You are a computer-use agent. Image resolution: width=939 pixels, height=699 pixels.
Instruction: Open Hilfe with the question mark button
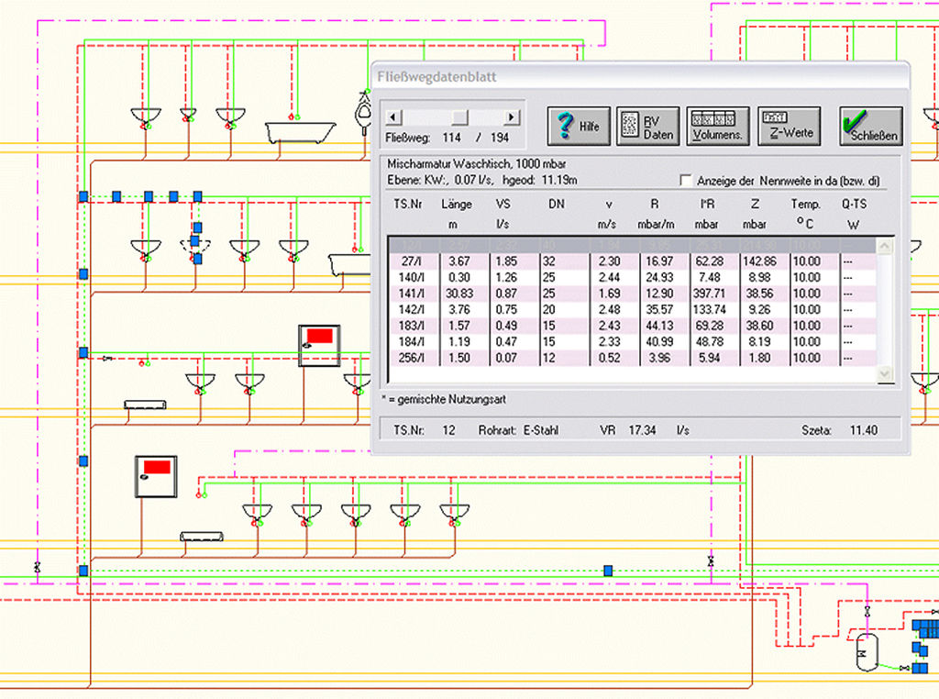pyautogui.click(x=579, y=127)
